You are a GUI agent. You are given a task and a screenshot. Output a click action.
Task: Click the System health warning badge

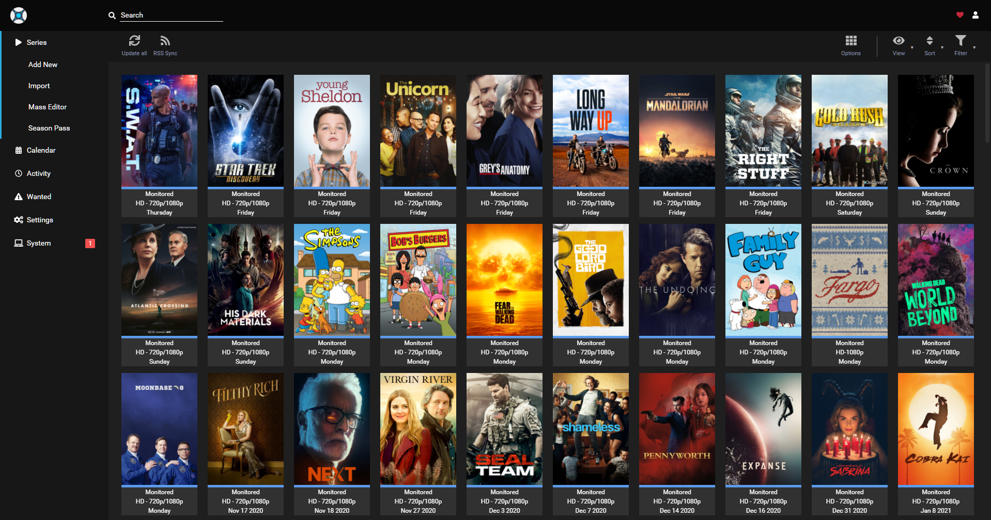pyautogui.click(x=90, y=243)
